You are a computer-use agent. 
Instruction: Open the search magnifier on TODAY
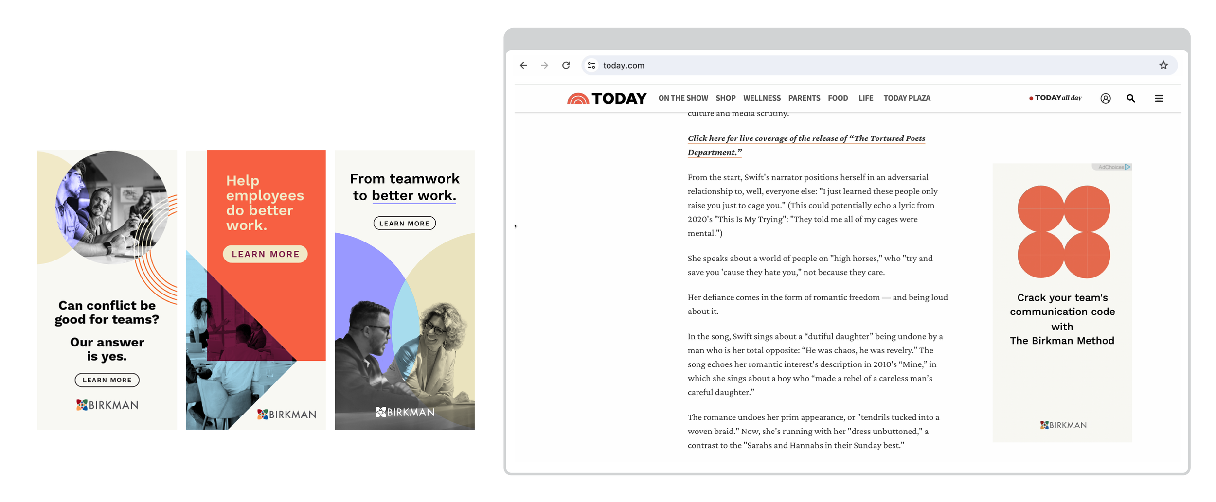[1130, 98]
